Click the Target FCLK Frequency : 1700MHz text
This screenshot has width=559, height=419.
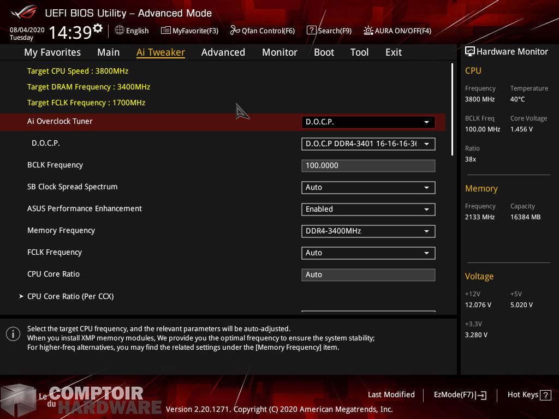pos(86,103)
